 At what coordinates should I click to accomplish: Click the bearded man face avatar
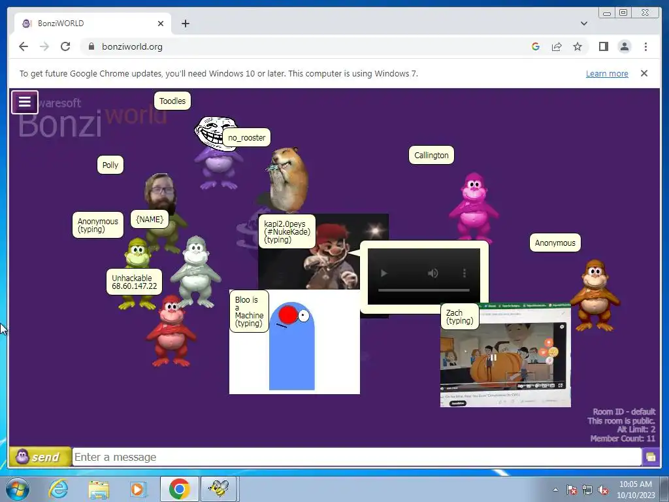[x=160, y=193]
